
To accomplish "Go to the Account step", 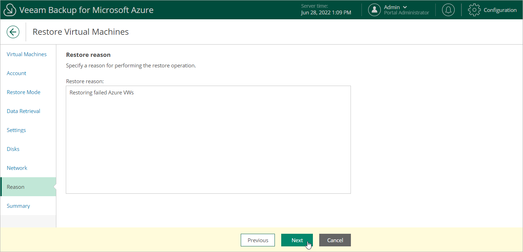I will coord(17,73).
